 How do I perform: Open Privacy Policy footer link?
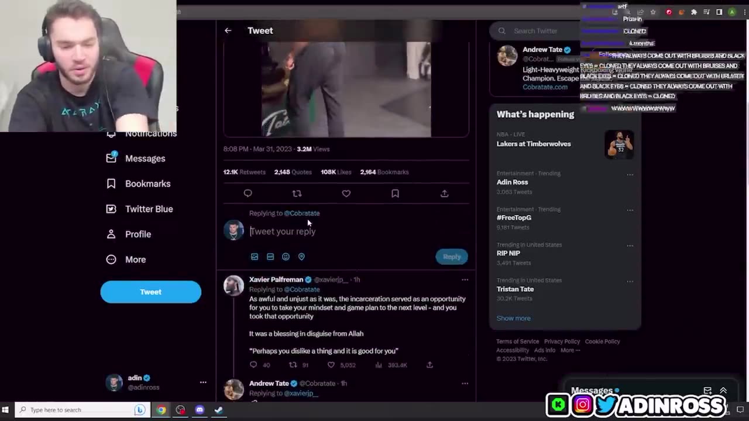click(x=562, y=341)
